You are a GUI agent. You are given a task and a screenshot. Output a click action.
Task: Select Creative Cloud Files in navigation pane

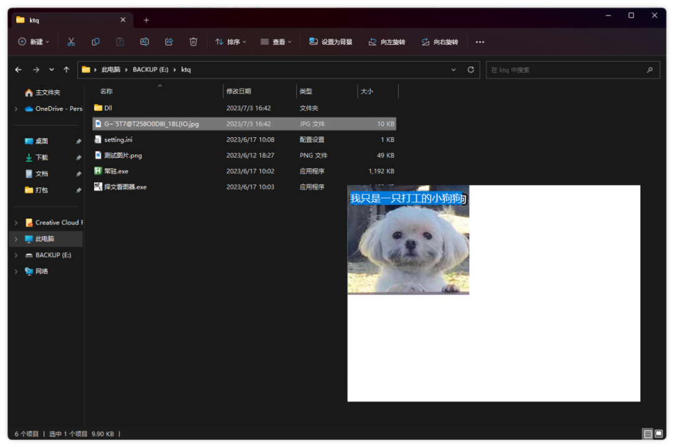pyautogui.click(x=54, y=223)
